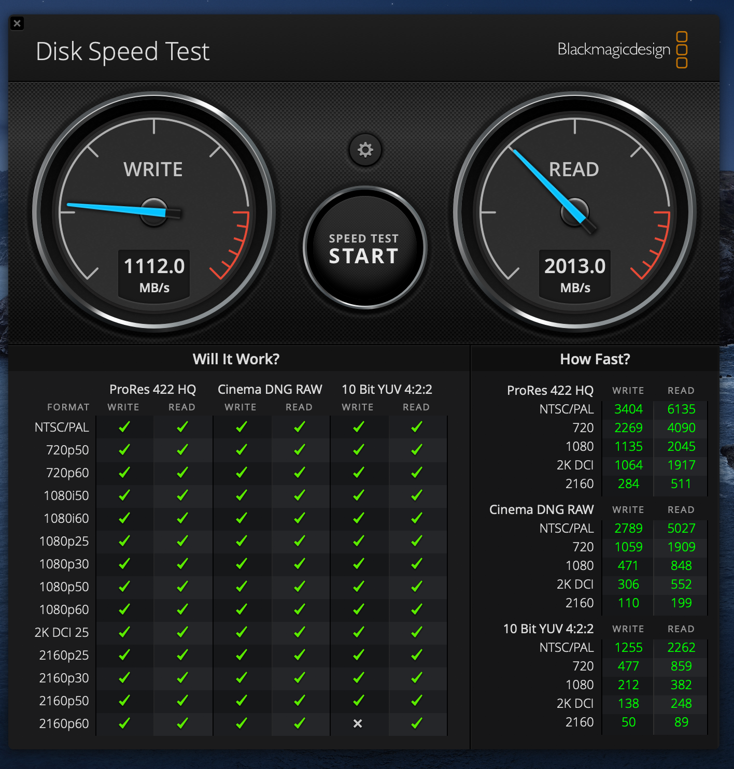Click the 3404 ProRes NTSC/PAL write value
Image resolution: width=734 pixels, height=769 pixels.
(x=629, y=409)
